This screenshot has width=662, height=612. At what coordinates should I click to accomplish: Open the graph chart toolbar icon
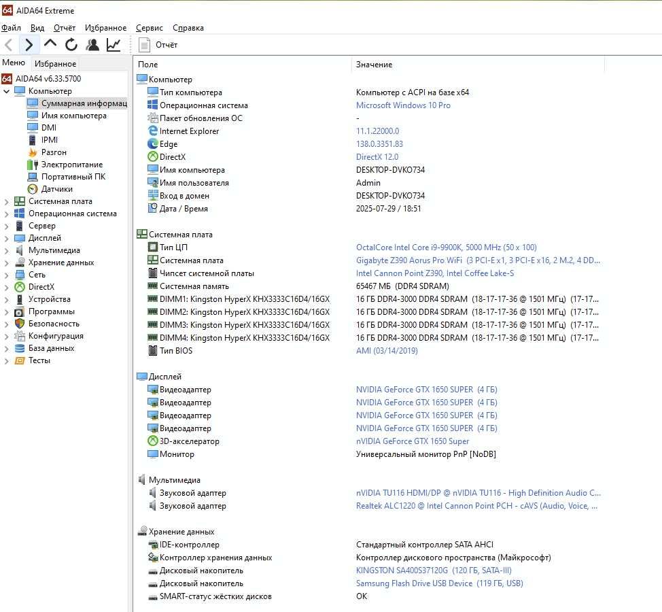click(x=114, y=44)
